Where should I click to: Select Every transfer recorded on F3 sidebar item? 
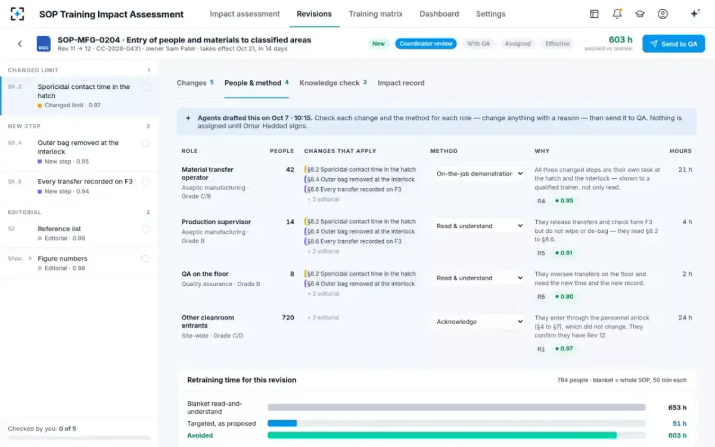click(80, 186)
